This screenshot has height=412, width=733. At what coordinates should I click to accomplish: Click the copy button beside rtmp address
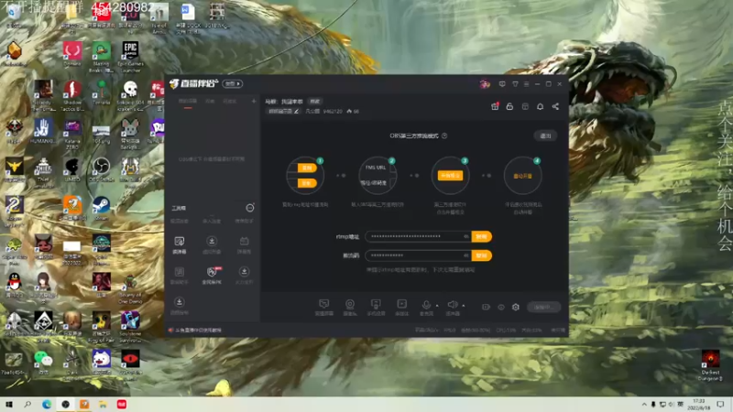click(x=482, y=236)
